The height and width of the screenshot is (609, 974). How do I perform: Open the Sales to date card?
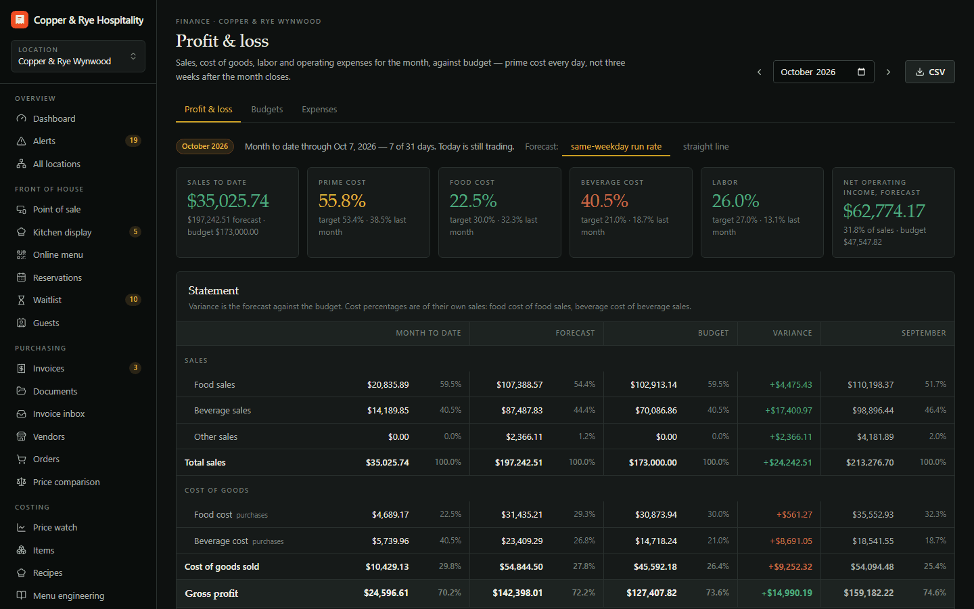pyautogui.click(x=237, y=212)
